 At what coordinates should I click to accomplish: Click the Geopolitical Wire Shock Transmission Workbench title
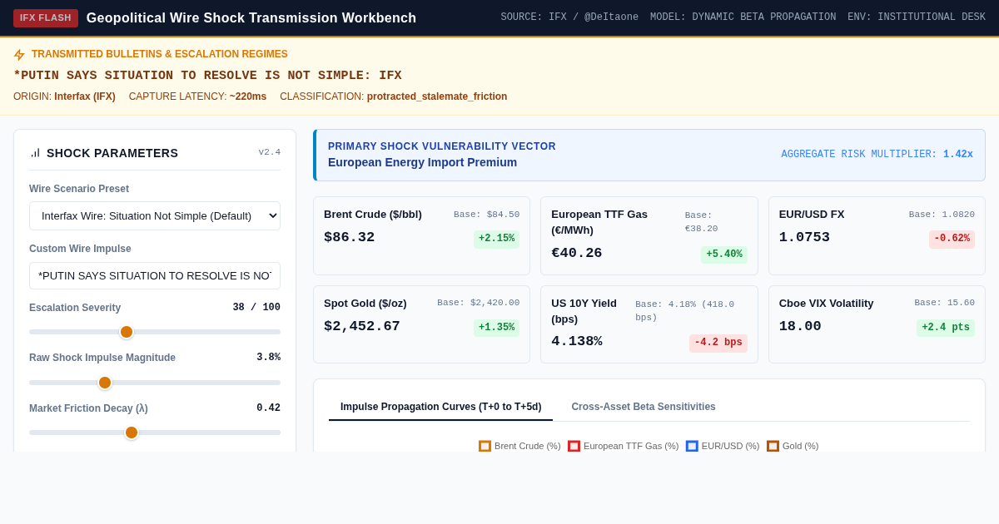click(x=251, y=18)
